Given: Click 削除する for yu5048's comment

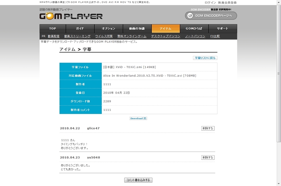Looking at the screenshot, I should coord(208,157).
